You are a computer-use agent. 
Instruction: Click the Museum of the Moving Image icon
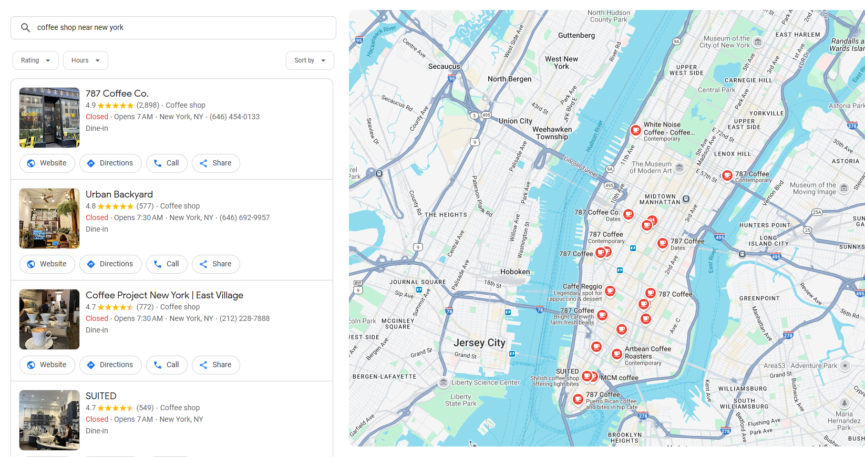[844, 188]
